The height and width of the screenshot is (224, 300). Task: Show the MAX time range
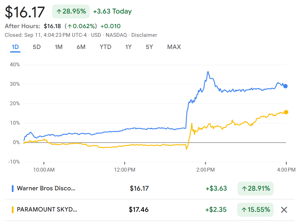[174, 47]
